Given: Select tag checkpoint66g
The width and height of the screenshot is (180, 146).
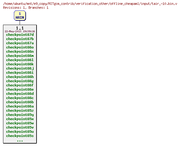Looking at the screenshot, I should click(x=20, y=81).
